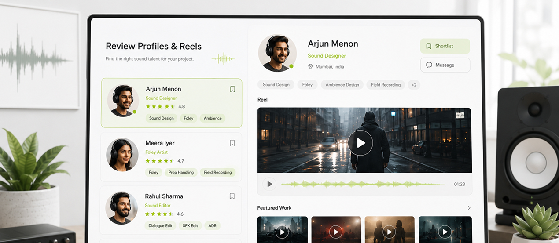Screen dimensions: 559x243
Task: Click the SFX Edit chip
Action: click(x=190, y=225)
